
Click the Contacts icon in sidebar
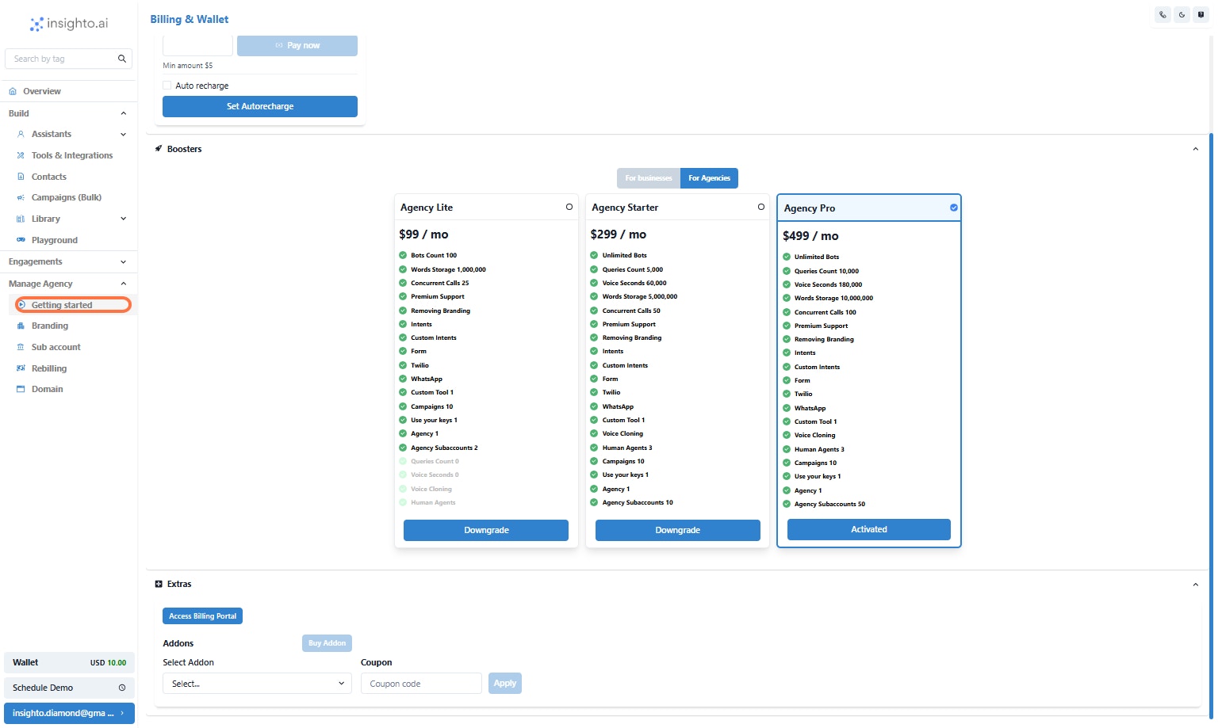[21, 177]
